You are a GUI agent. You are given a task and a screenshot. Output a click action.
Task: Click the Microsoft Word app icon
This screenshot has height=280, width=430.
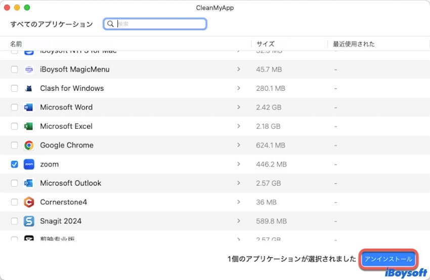[29, 107]
